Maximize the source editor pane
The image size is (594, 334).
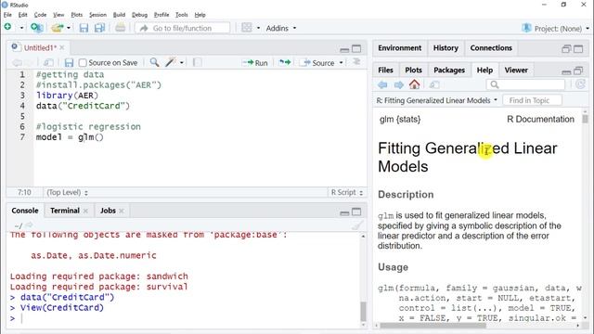pyautogui.click(x=356, y=49)
